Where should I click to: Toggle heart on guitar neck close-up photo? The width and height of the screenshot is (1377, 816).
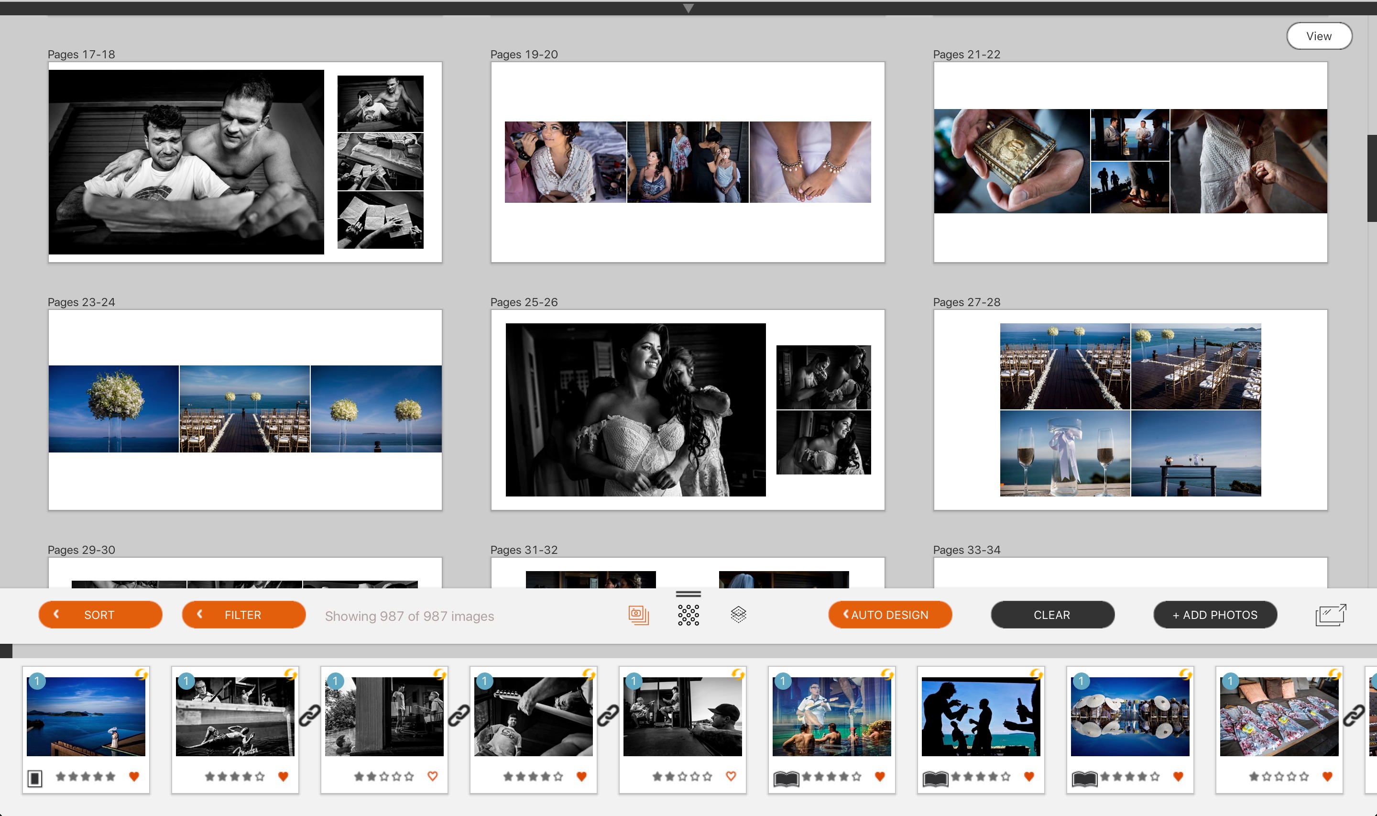point(581,776)
